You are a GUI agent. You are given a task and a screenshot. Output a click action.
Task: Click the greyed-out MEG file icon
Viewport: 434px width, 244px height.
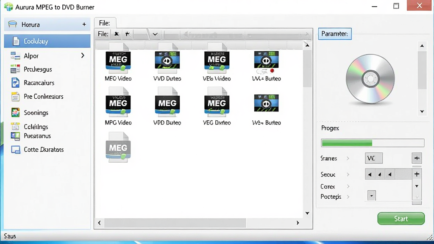[118, 147]
